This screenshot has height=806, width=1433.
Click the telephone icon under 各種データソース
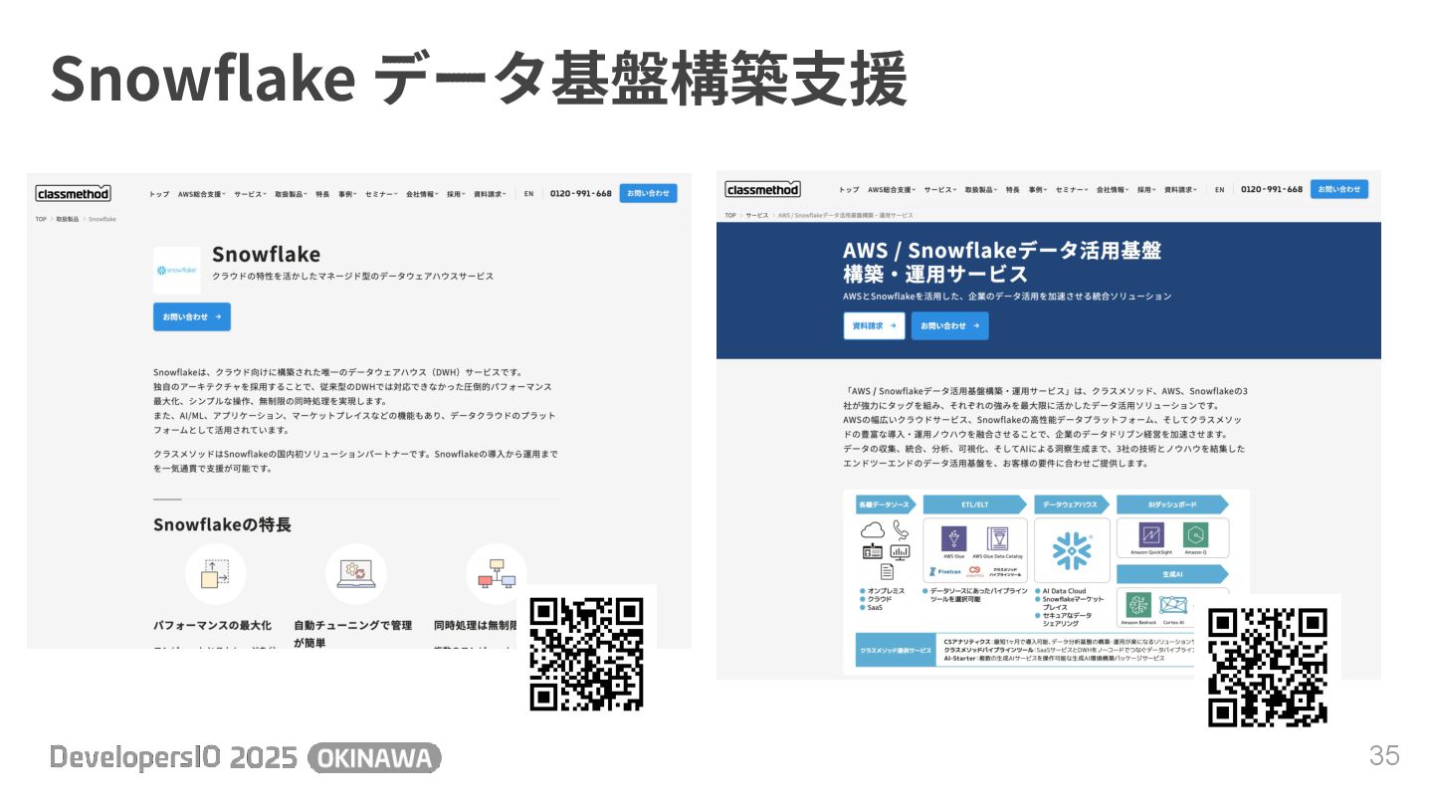[x=901, y=529]
